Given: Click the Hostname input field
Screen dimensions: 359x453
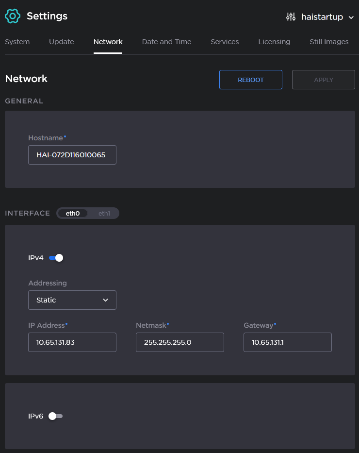Looking at the screenshot, I should click(x=72, y=154).
